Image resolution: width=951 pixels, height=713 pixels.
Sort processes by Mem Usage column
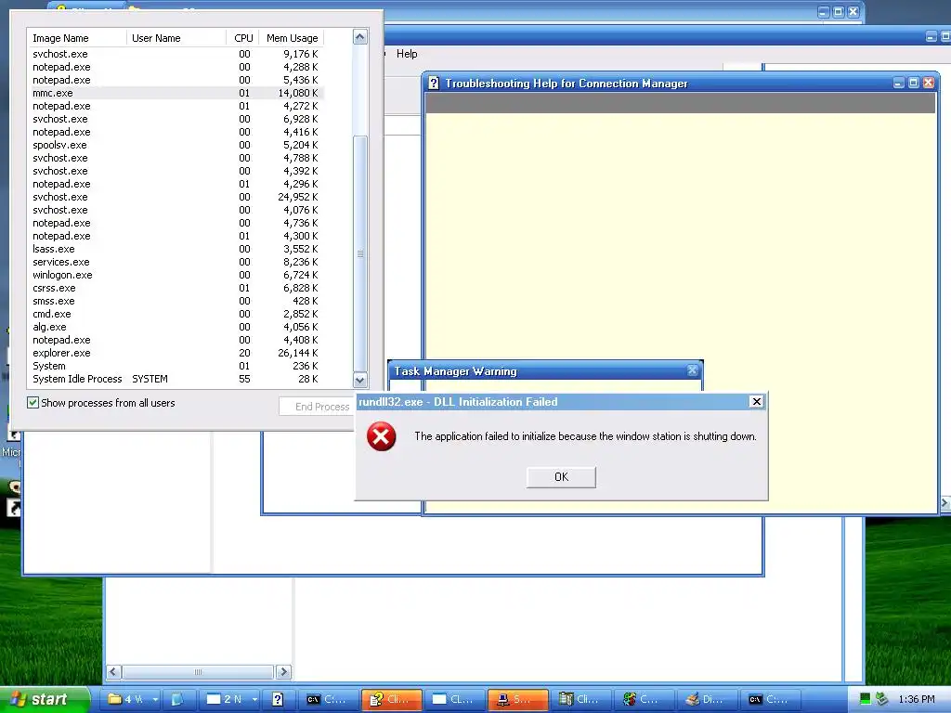click(292, 38)
